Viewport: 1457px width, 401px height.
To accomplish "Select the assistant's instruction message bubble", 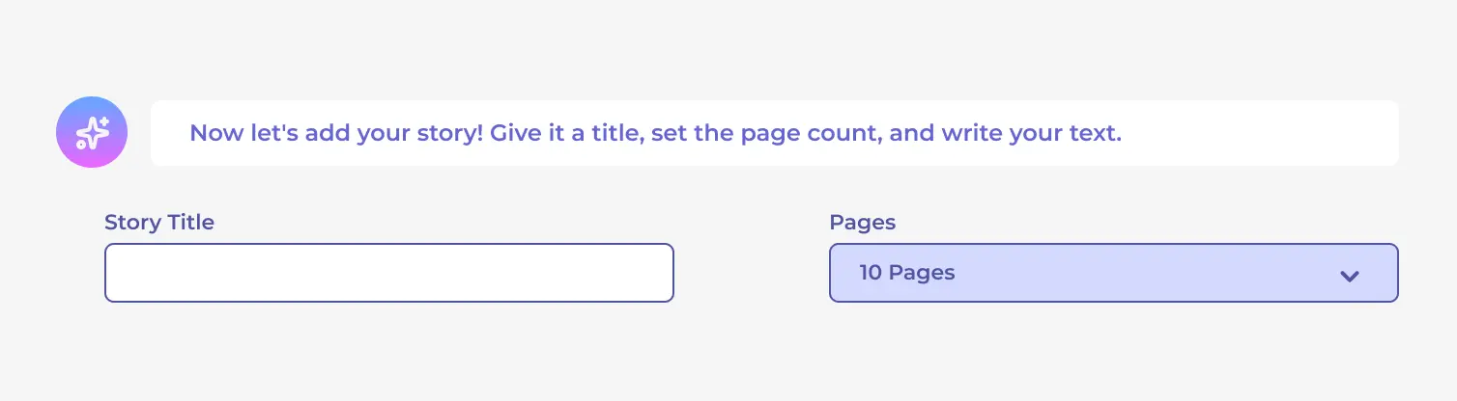I will [774, 133].
